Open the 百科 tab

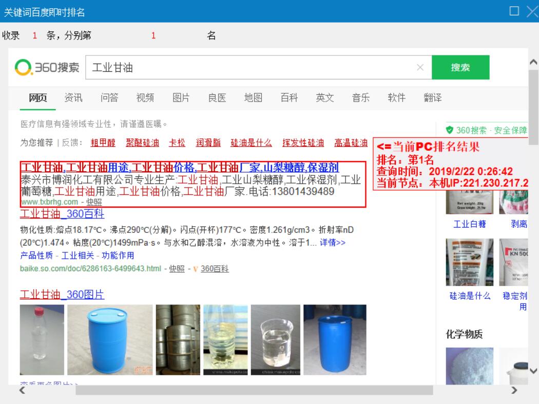[289, 98]
